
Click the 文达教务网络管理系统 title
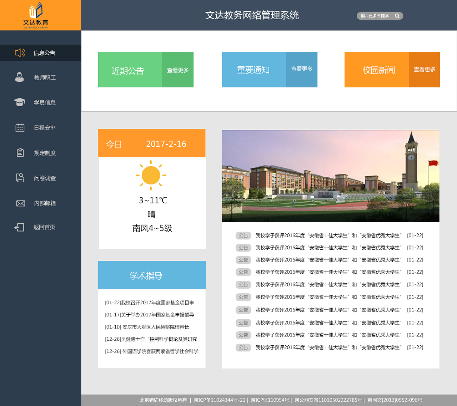252,15
